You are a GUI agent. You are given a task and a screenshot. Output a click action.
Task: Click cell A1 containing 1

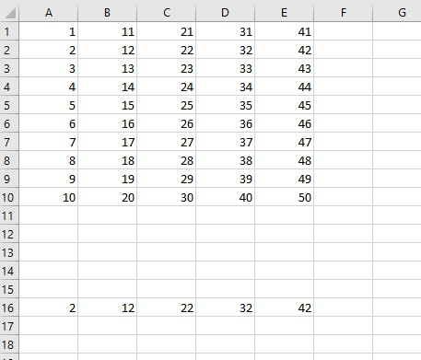click(x=49, y=31)
